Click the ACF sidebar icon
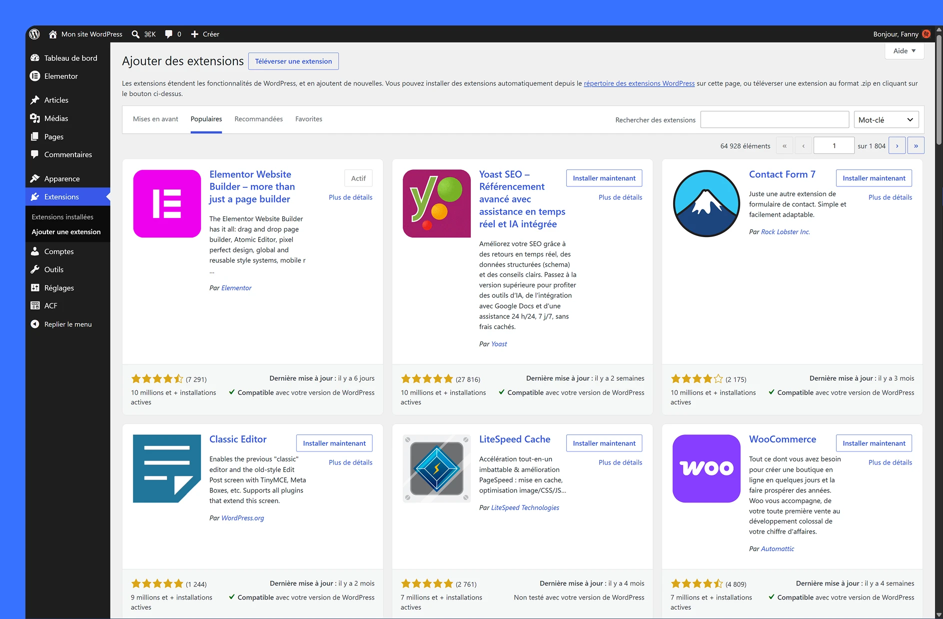Screen dimensions: 943x619 click(x=35, y=305)
